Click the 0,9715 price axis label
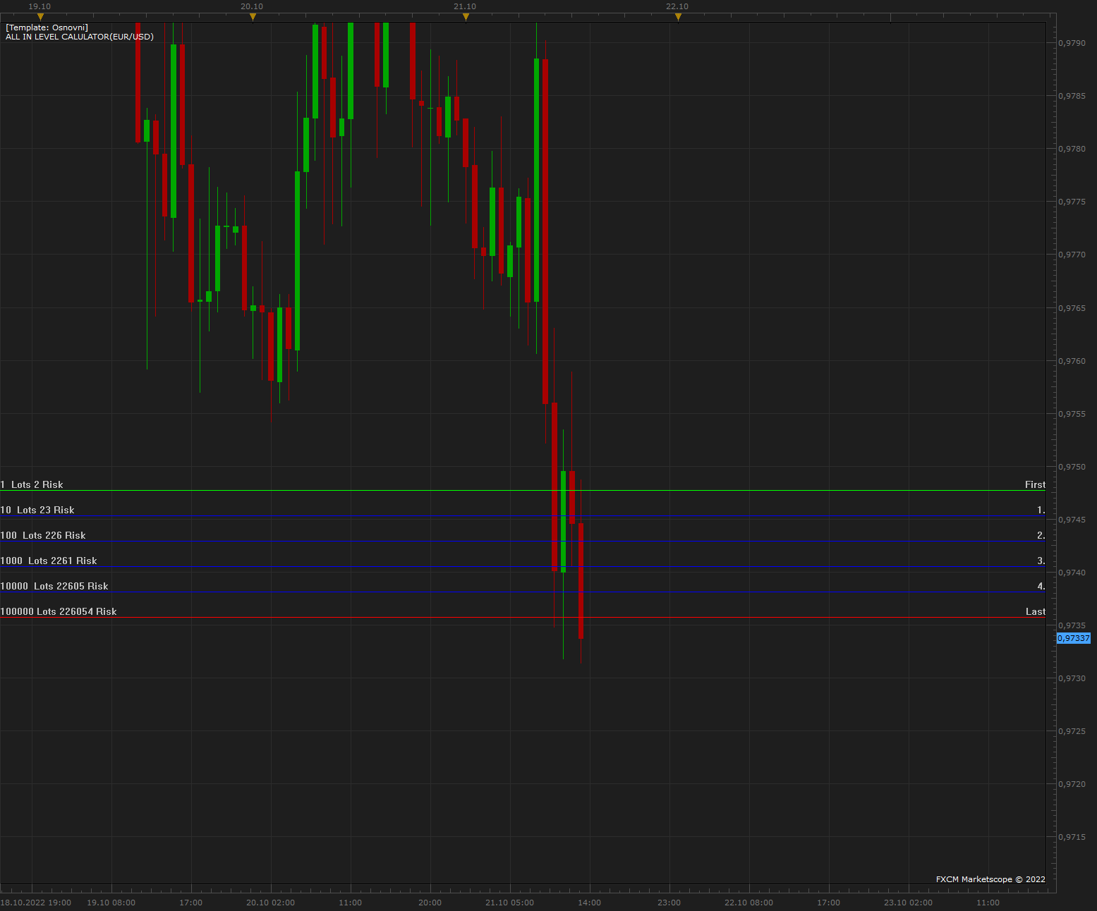This screenshot has width=1097, height=911. click(1072, 837)
